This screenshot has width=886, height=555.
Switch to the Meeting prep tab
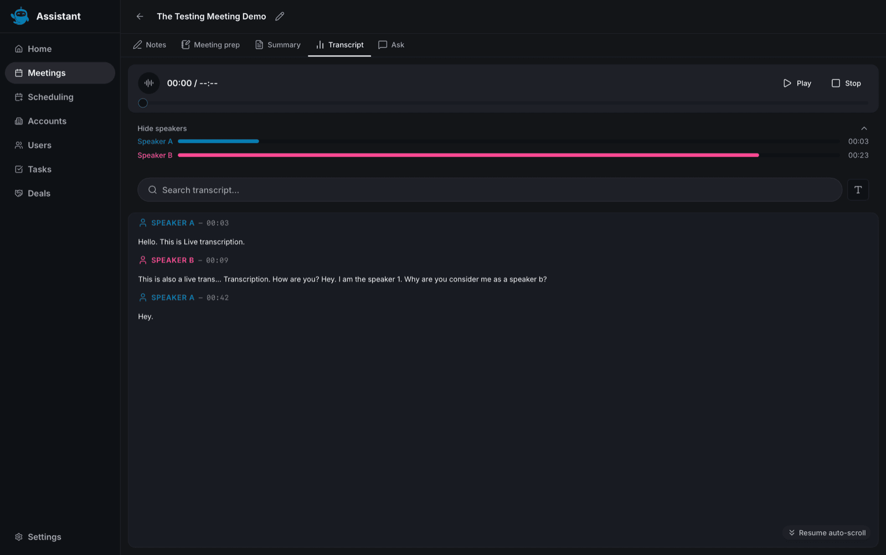click(210, 45)
